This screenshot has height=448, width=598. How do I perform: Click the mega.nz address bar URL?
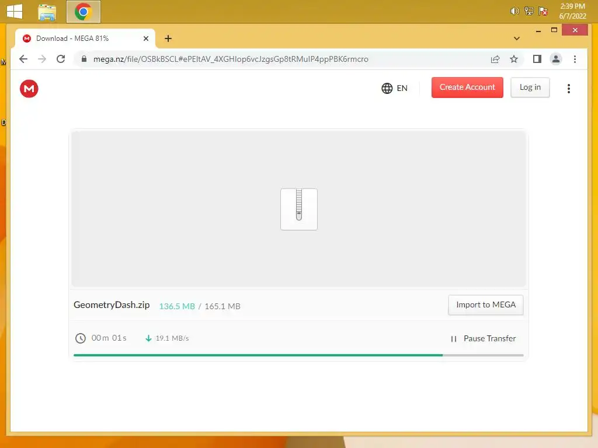pyautogui.click(x=231, y=59)
